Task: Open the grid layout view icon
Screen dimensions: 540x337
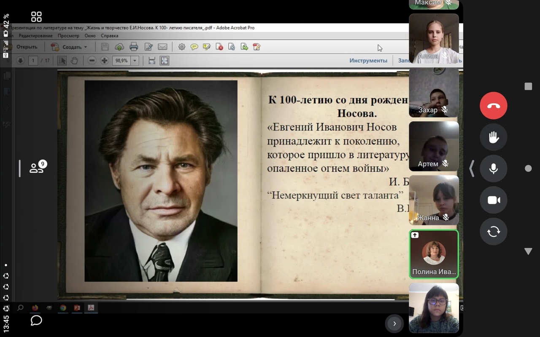Action: tap(36, 17)
